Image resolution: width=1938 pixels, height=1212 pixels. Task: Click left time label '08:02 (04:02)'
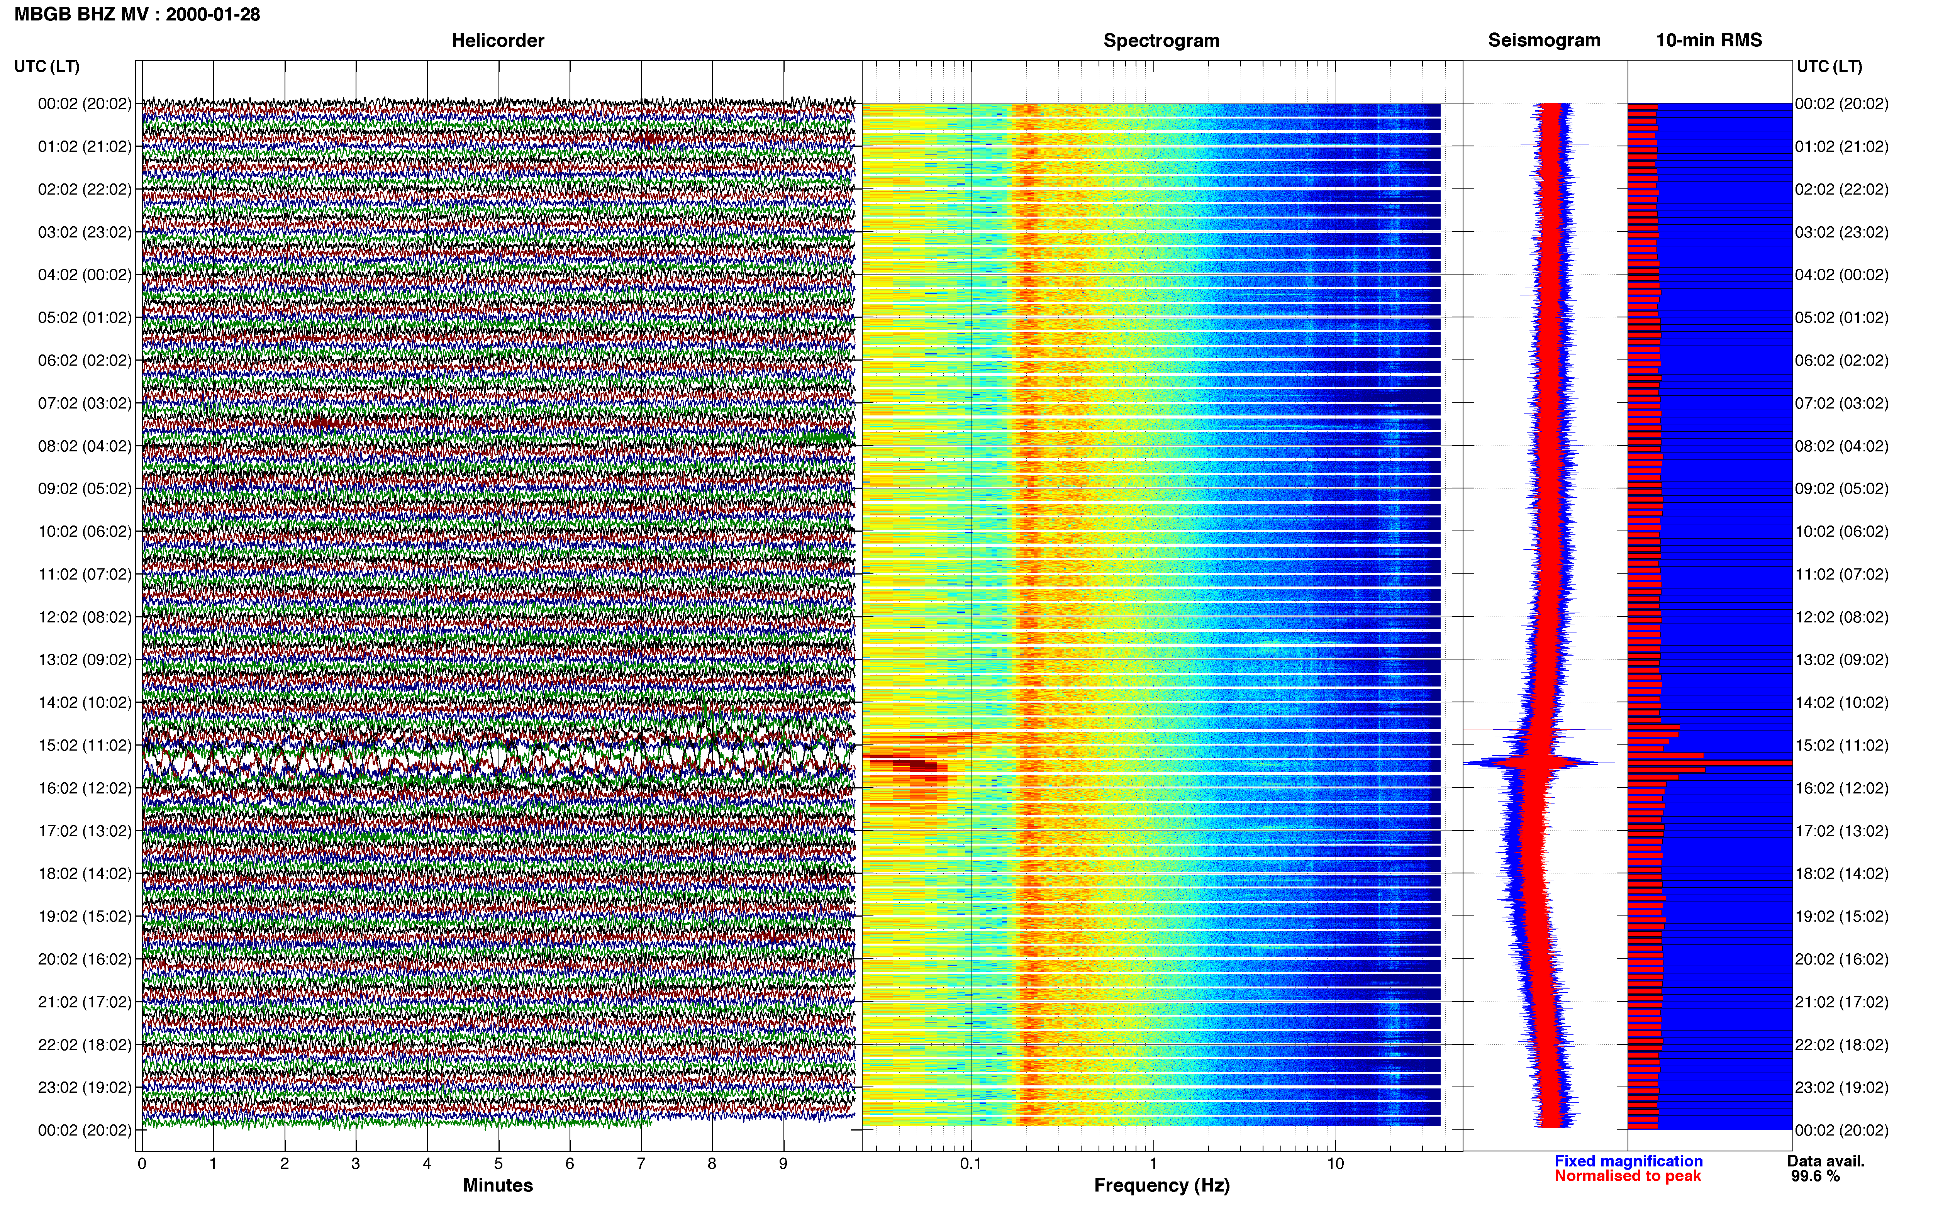click(84, 446)
